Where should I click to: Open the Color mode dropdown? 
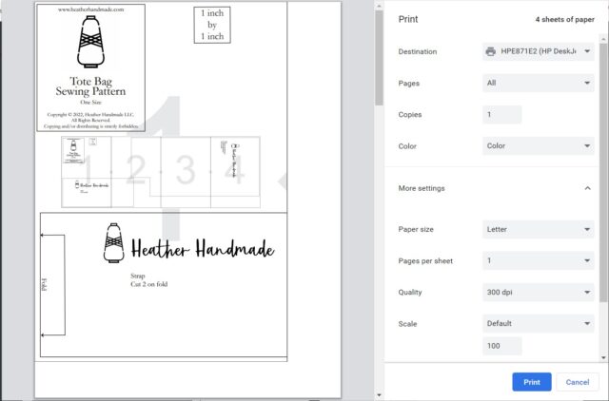point(539,145)
